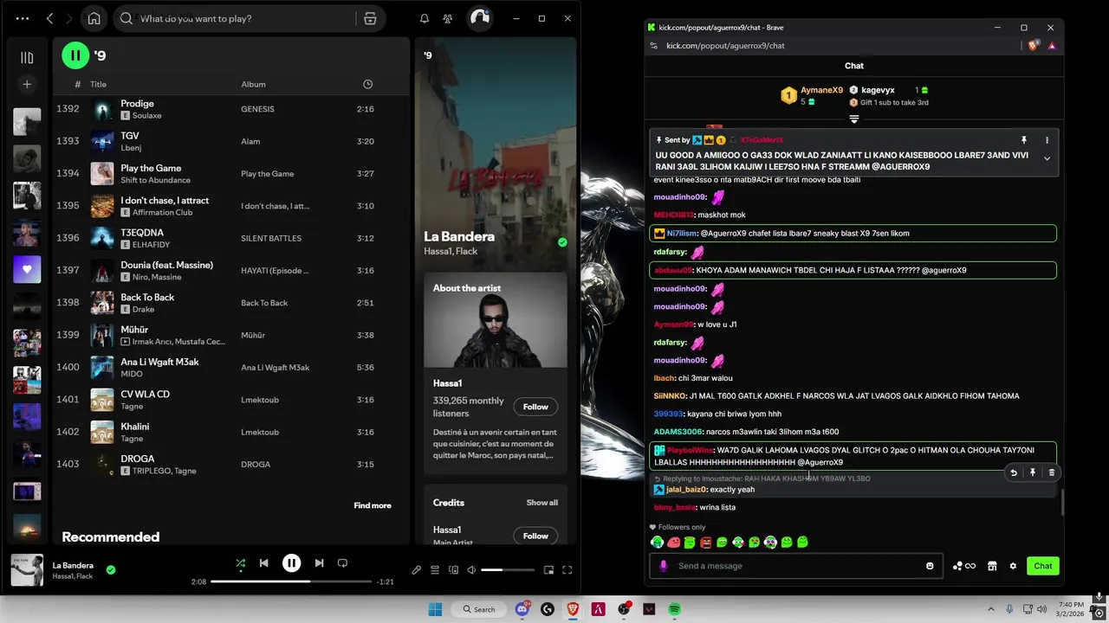Open the pinned message three-dot options
This screenshot has height=623, width=1109.
pyautogui.click(x=1047, y=140)
